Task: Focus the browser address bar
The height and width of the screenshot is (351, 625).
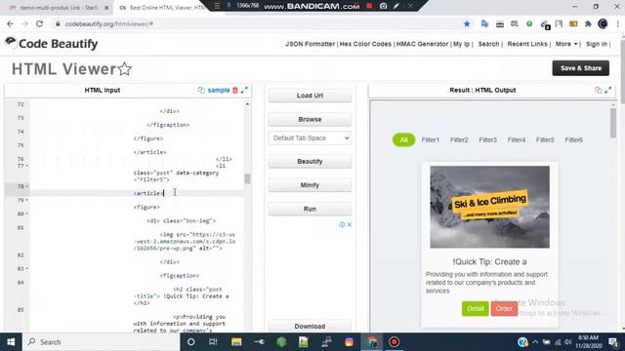Action: 255,23
